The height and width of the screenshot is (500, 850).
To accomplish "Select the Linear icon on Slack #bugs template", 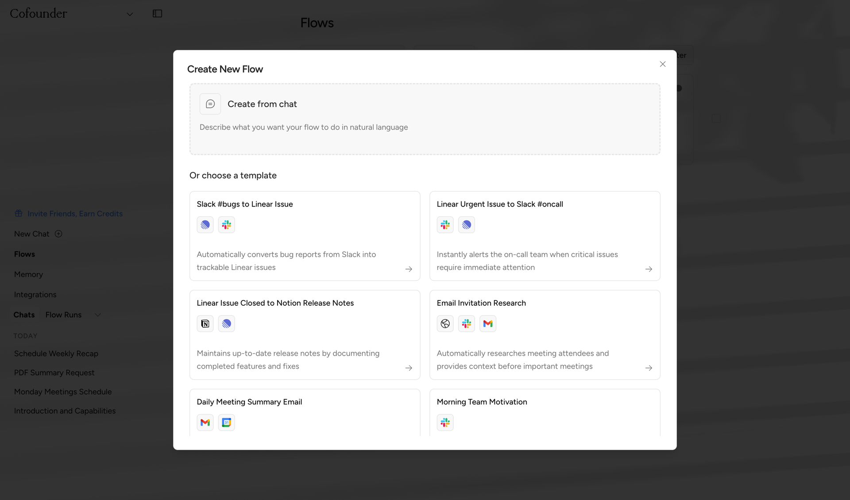I will pos(205,224).
